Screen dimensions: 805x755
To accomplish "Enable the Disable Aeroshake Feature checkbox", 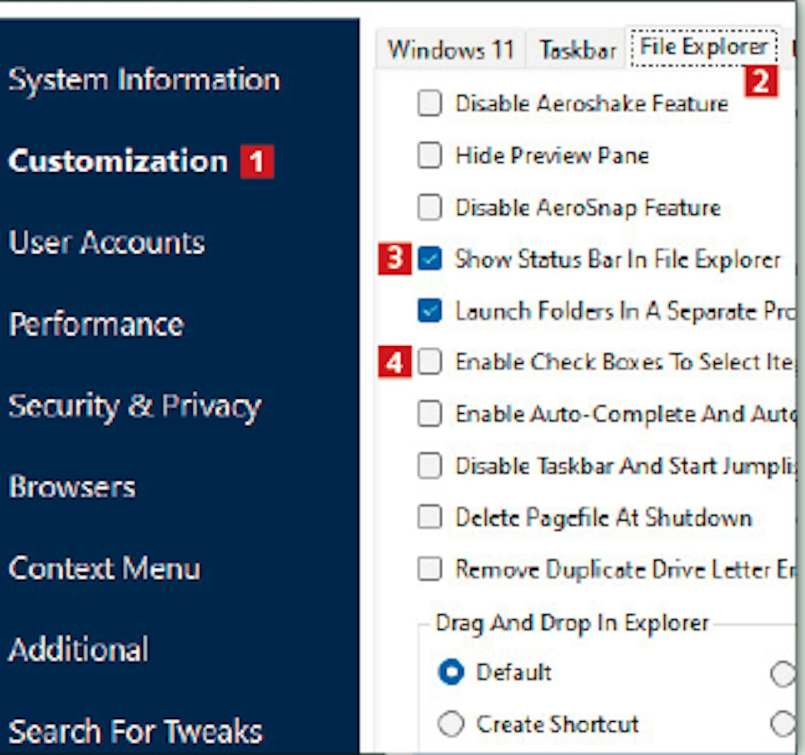I will click(x=430, y=103).
